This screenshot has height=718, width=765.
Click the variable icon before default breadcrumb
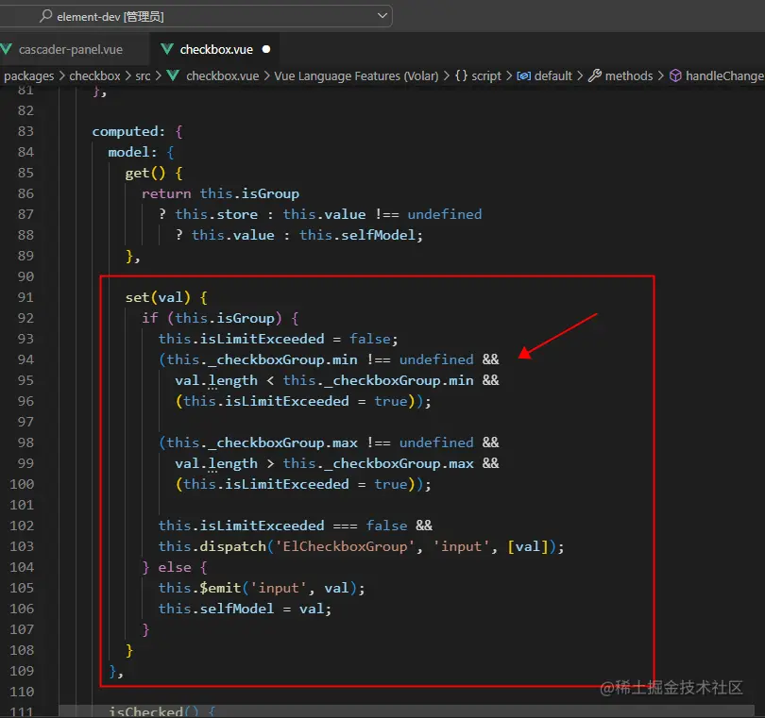click(524, 76)
